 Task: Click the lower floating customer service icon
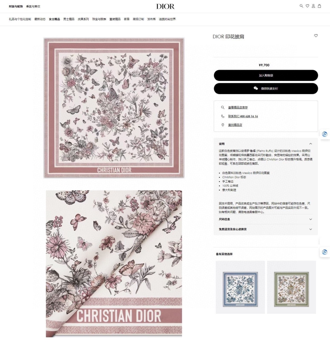tap(325, 252)
